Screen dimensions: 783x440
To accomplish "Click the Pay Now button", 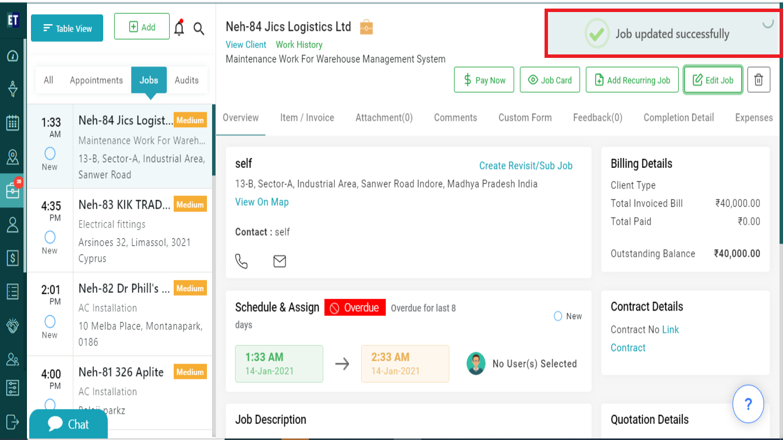I will tap(484, 80).
